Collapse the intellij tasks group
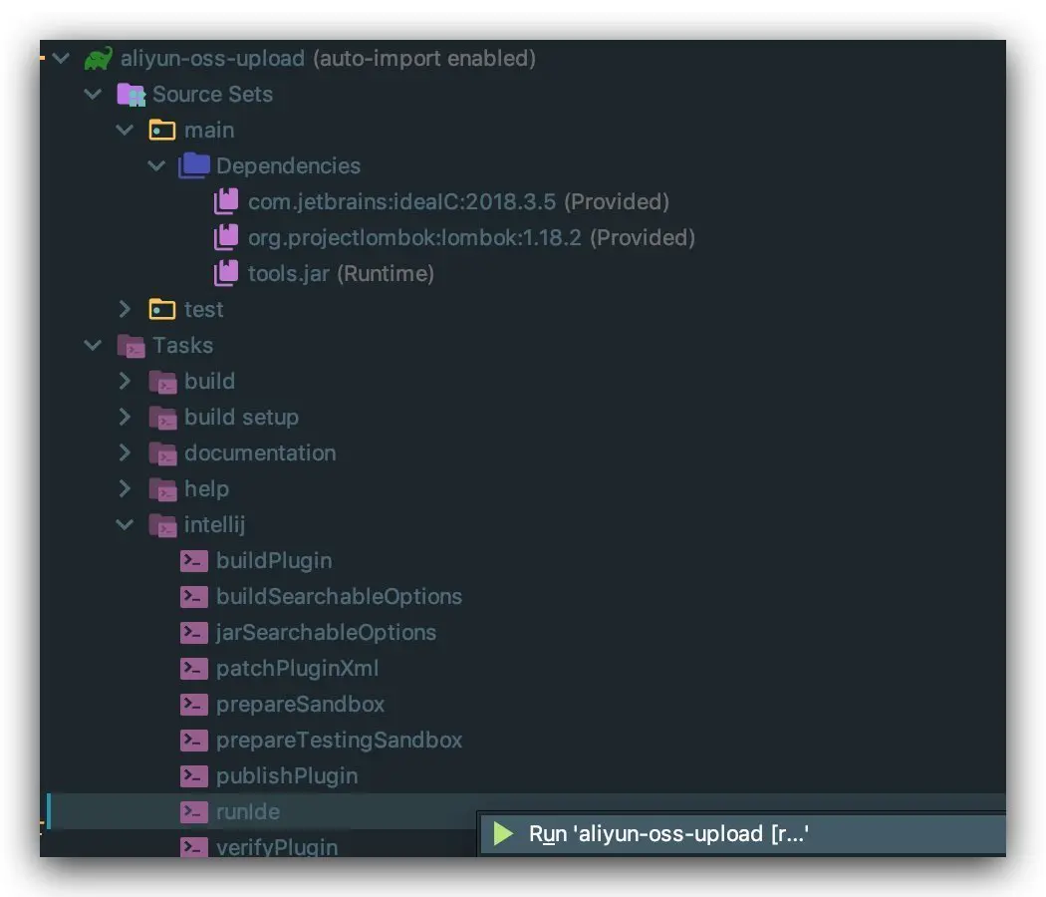This screenshot has height=897, width=1046. coord(125,525)
